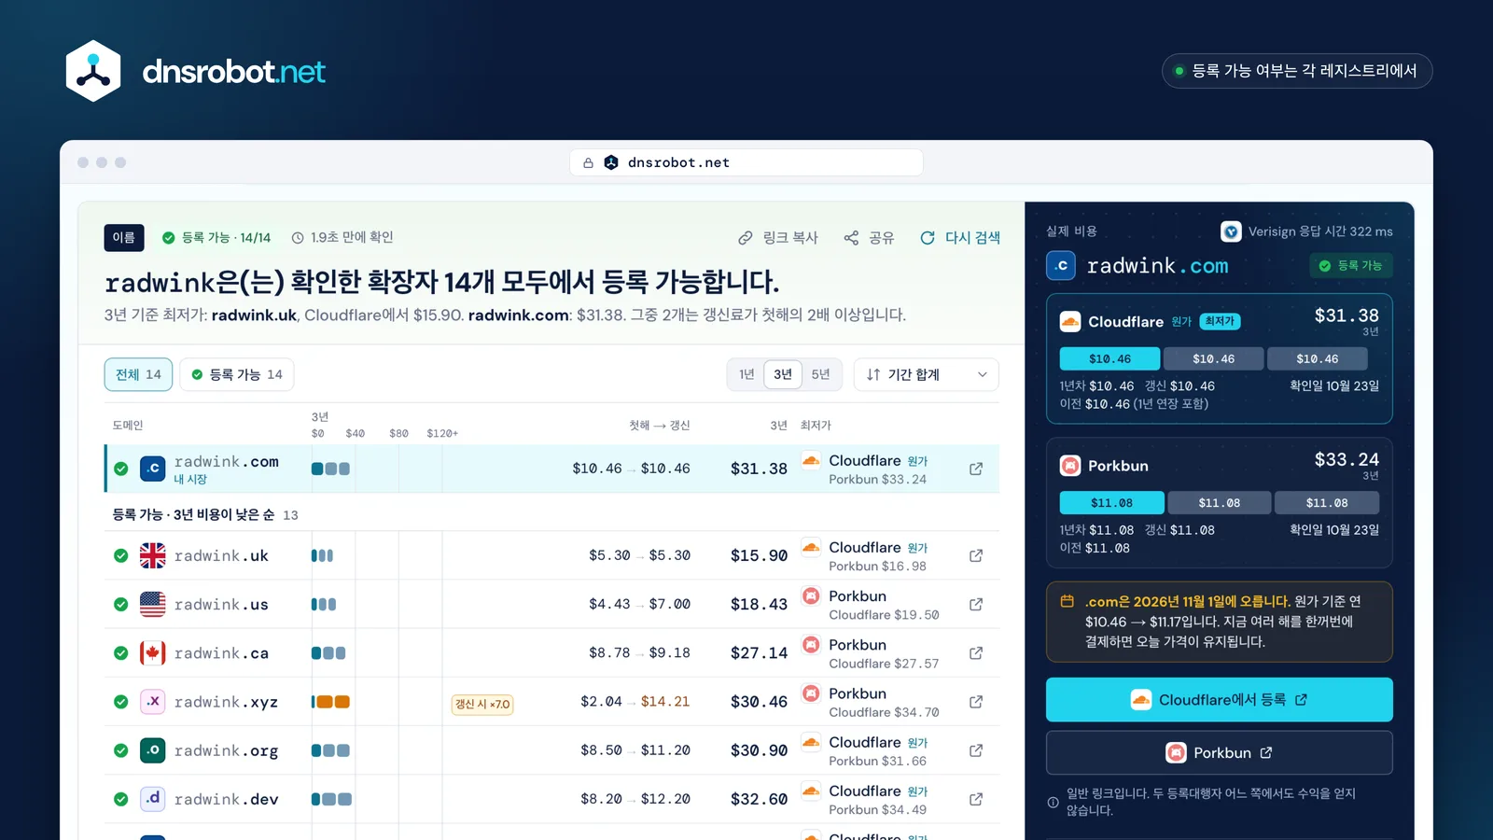Click the $14.21 renewal price for radwink.xyz
Viewport: 1493px width, 840px height.
[665, 702]
